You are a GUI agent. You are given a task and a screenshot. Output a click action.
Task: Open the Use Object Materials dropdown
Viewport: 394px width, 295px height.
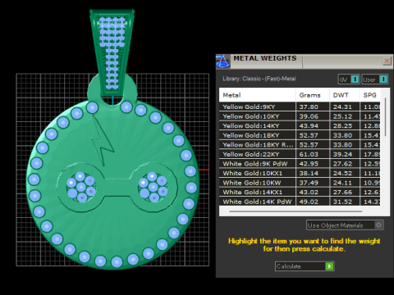[x=345, y=225]
